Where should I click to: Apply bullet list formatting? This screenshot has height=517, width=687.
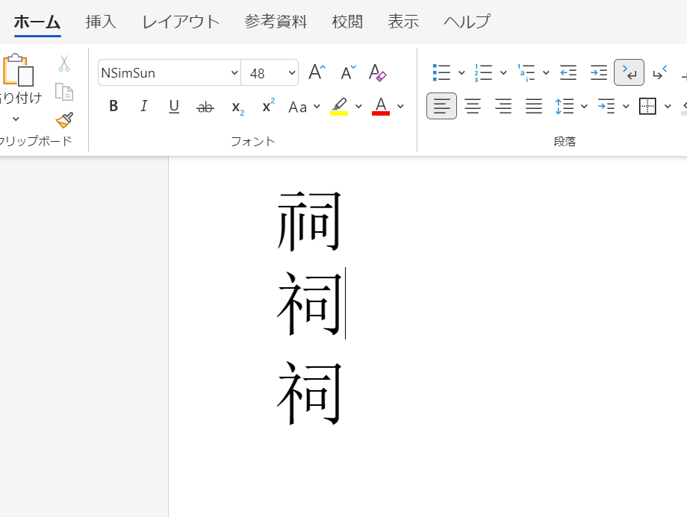point(441,72)
